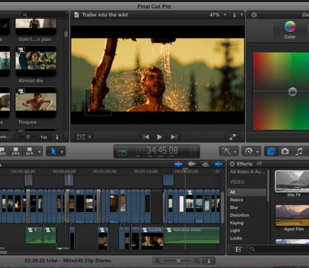The image size is (309, 268).
Task: Open the Photos browser camera icon
Action: click(285, 151)
